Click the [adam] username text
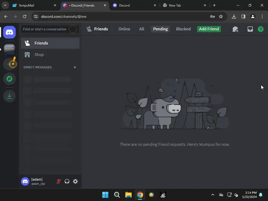268x201 pixels. tap(37, 180)
